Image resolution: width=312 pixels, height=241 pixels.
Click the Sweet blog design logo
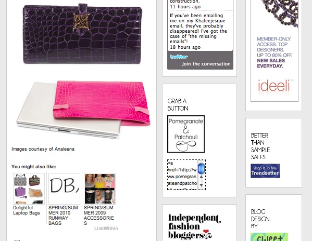click(x=269, y=237)
